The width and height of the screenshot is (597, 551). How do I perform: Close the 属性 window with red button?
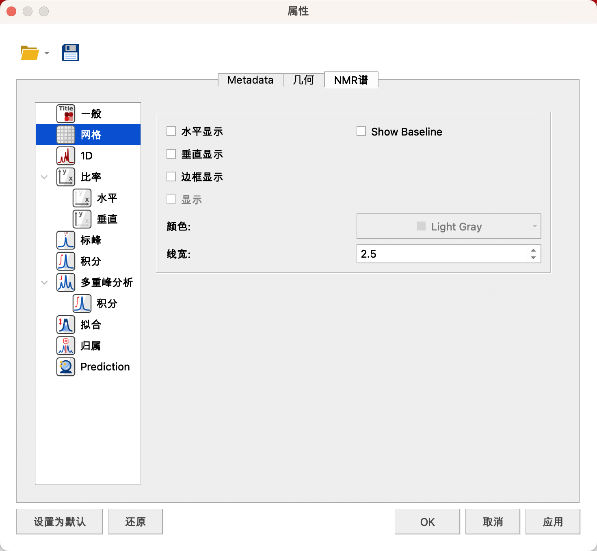[11, 11]
